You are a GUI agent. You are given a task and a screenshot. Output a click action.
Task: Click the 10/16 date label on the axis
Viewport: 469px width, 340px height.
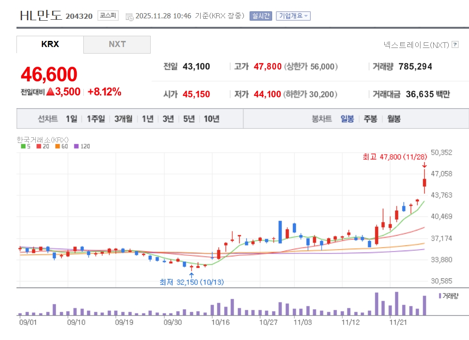click(220, 323)
